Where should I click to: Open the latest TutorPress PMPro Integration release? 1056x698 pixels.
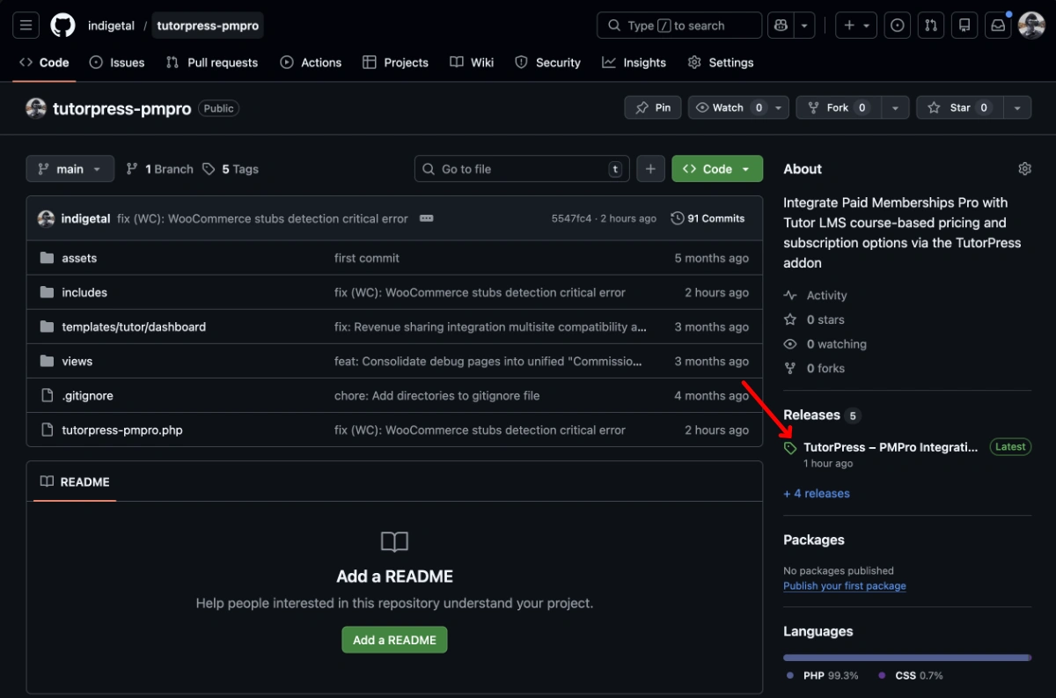(890, 446)
